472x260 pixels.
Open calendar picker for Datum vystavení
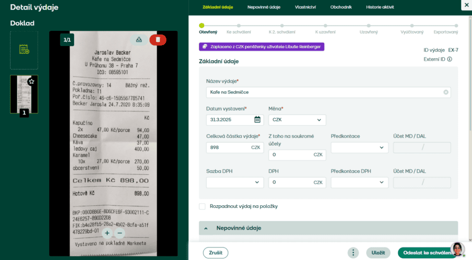click(x=257, y=120)
